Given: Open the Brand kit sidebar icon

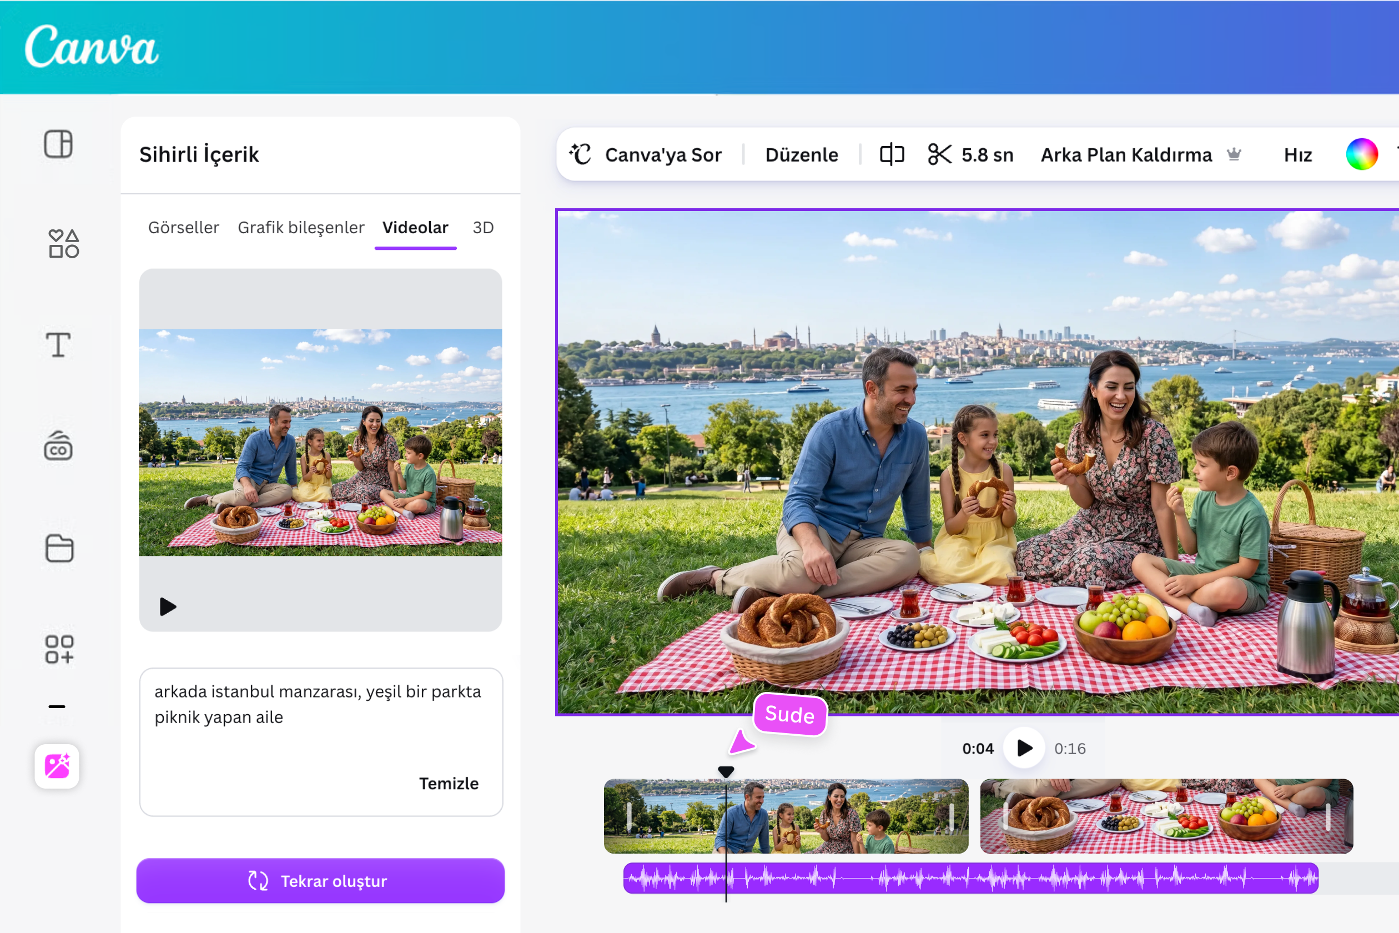Looking at the screenshot, I should (58, 445).
